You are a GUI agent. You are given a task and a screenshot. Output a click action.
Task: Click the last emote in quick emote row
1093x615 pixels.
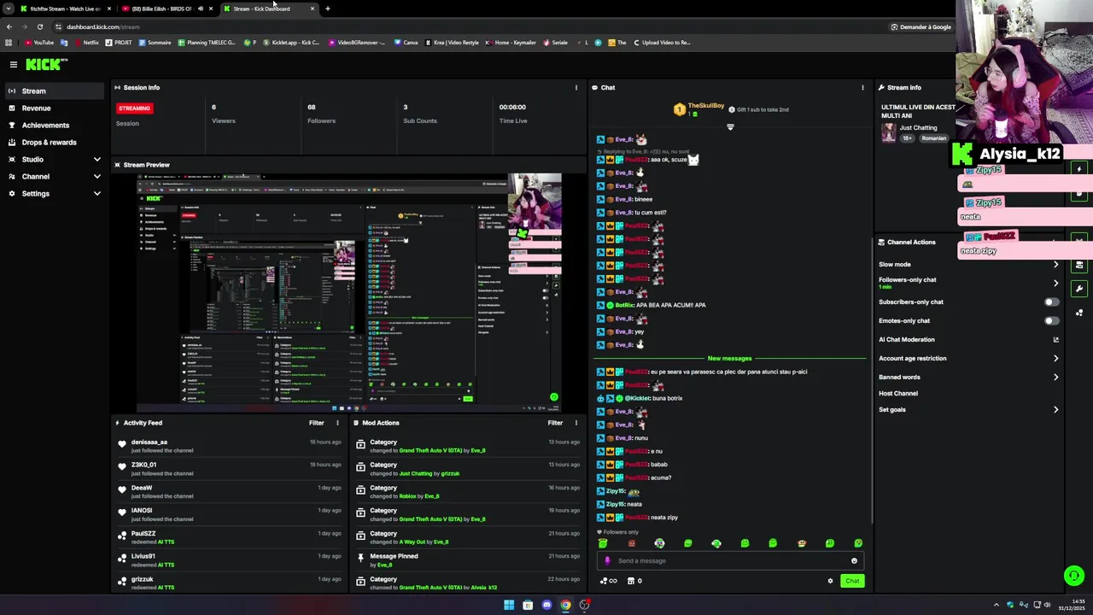(858, 543)
